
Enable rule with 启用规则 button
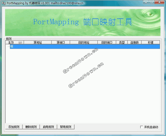(x=48, y=127)
